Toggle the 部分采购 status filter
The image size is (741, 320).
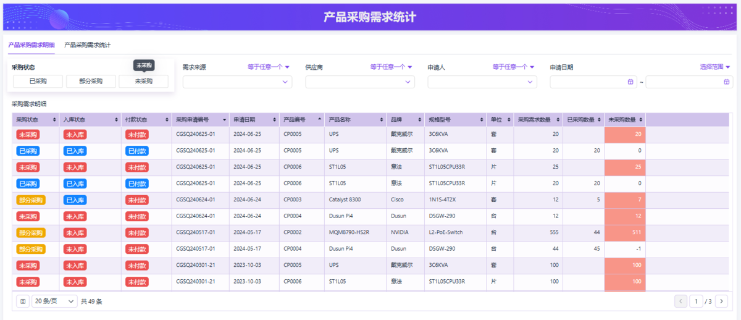(x=91, y=81)
